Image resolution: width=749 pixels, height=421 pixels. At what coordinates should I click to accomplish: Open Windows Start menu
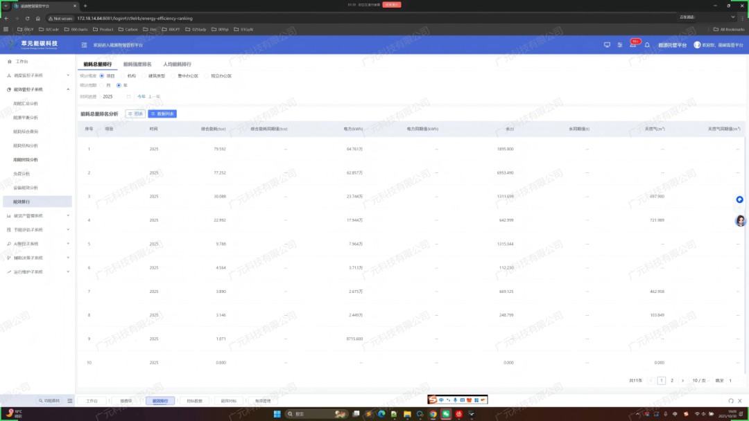[x=277, y=414]
